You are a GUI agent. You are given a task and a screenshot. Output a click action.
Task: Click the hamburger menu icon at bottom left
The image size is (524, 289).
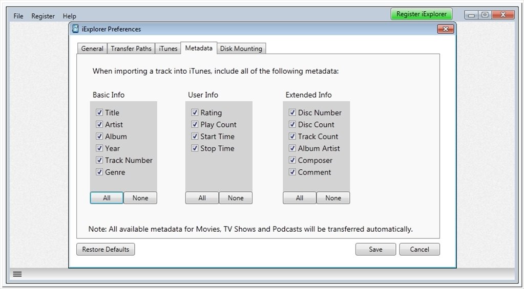[x=17, y=274]
